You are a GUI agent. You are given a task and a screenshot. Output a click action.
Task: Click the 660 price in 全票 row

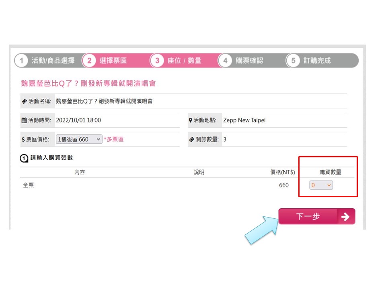click(x=283, y=185)
